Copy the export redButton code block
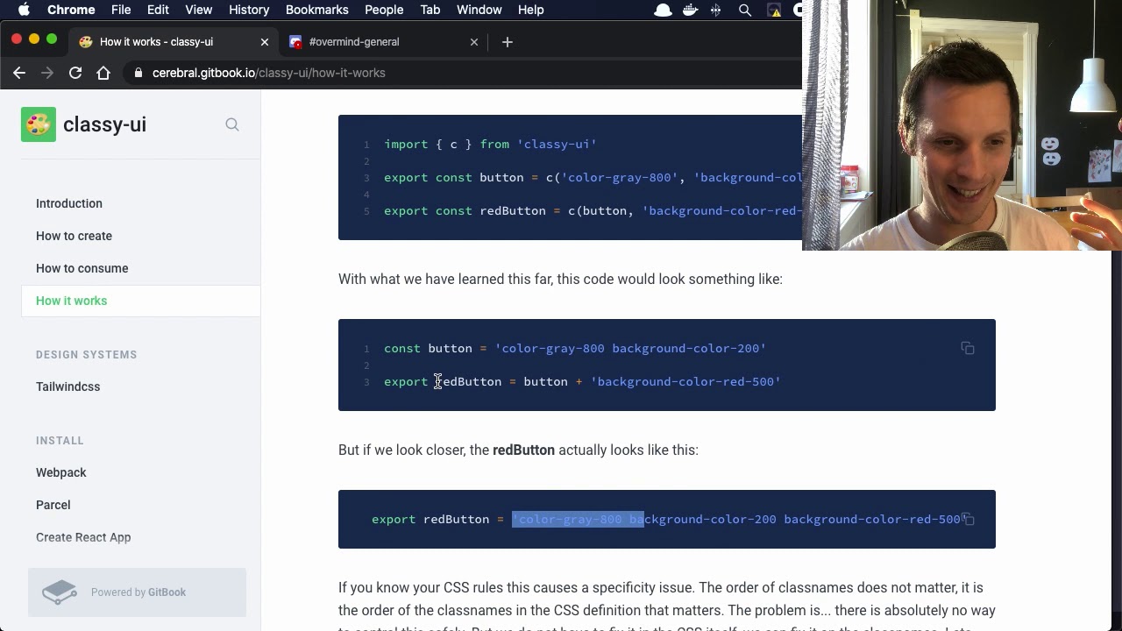This screenshot has height=631, width=1122. pyautogui.click(x=968, y=520)
